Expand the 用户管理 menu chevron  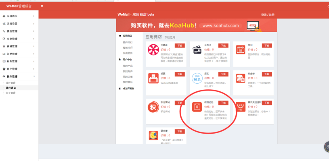tap(34, 69)
